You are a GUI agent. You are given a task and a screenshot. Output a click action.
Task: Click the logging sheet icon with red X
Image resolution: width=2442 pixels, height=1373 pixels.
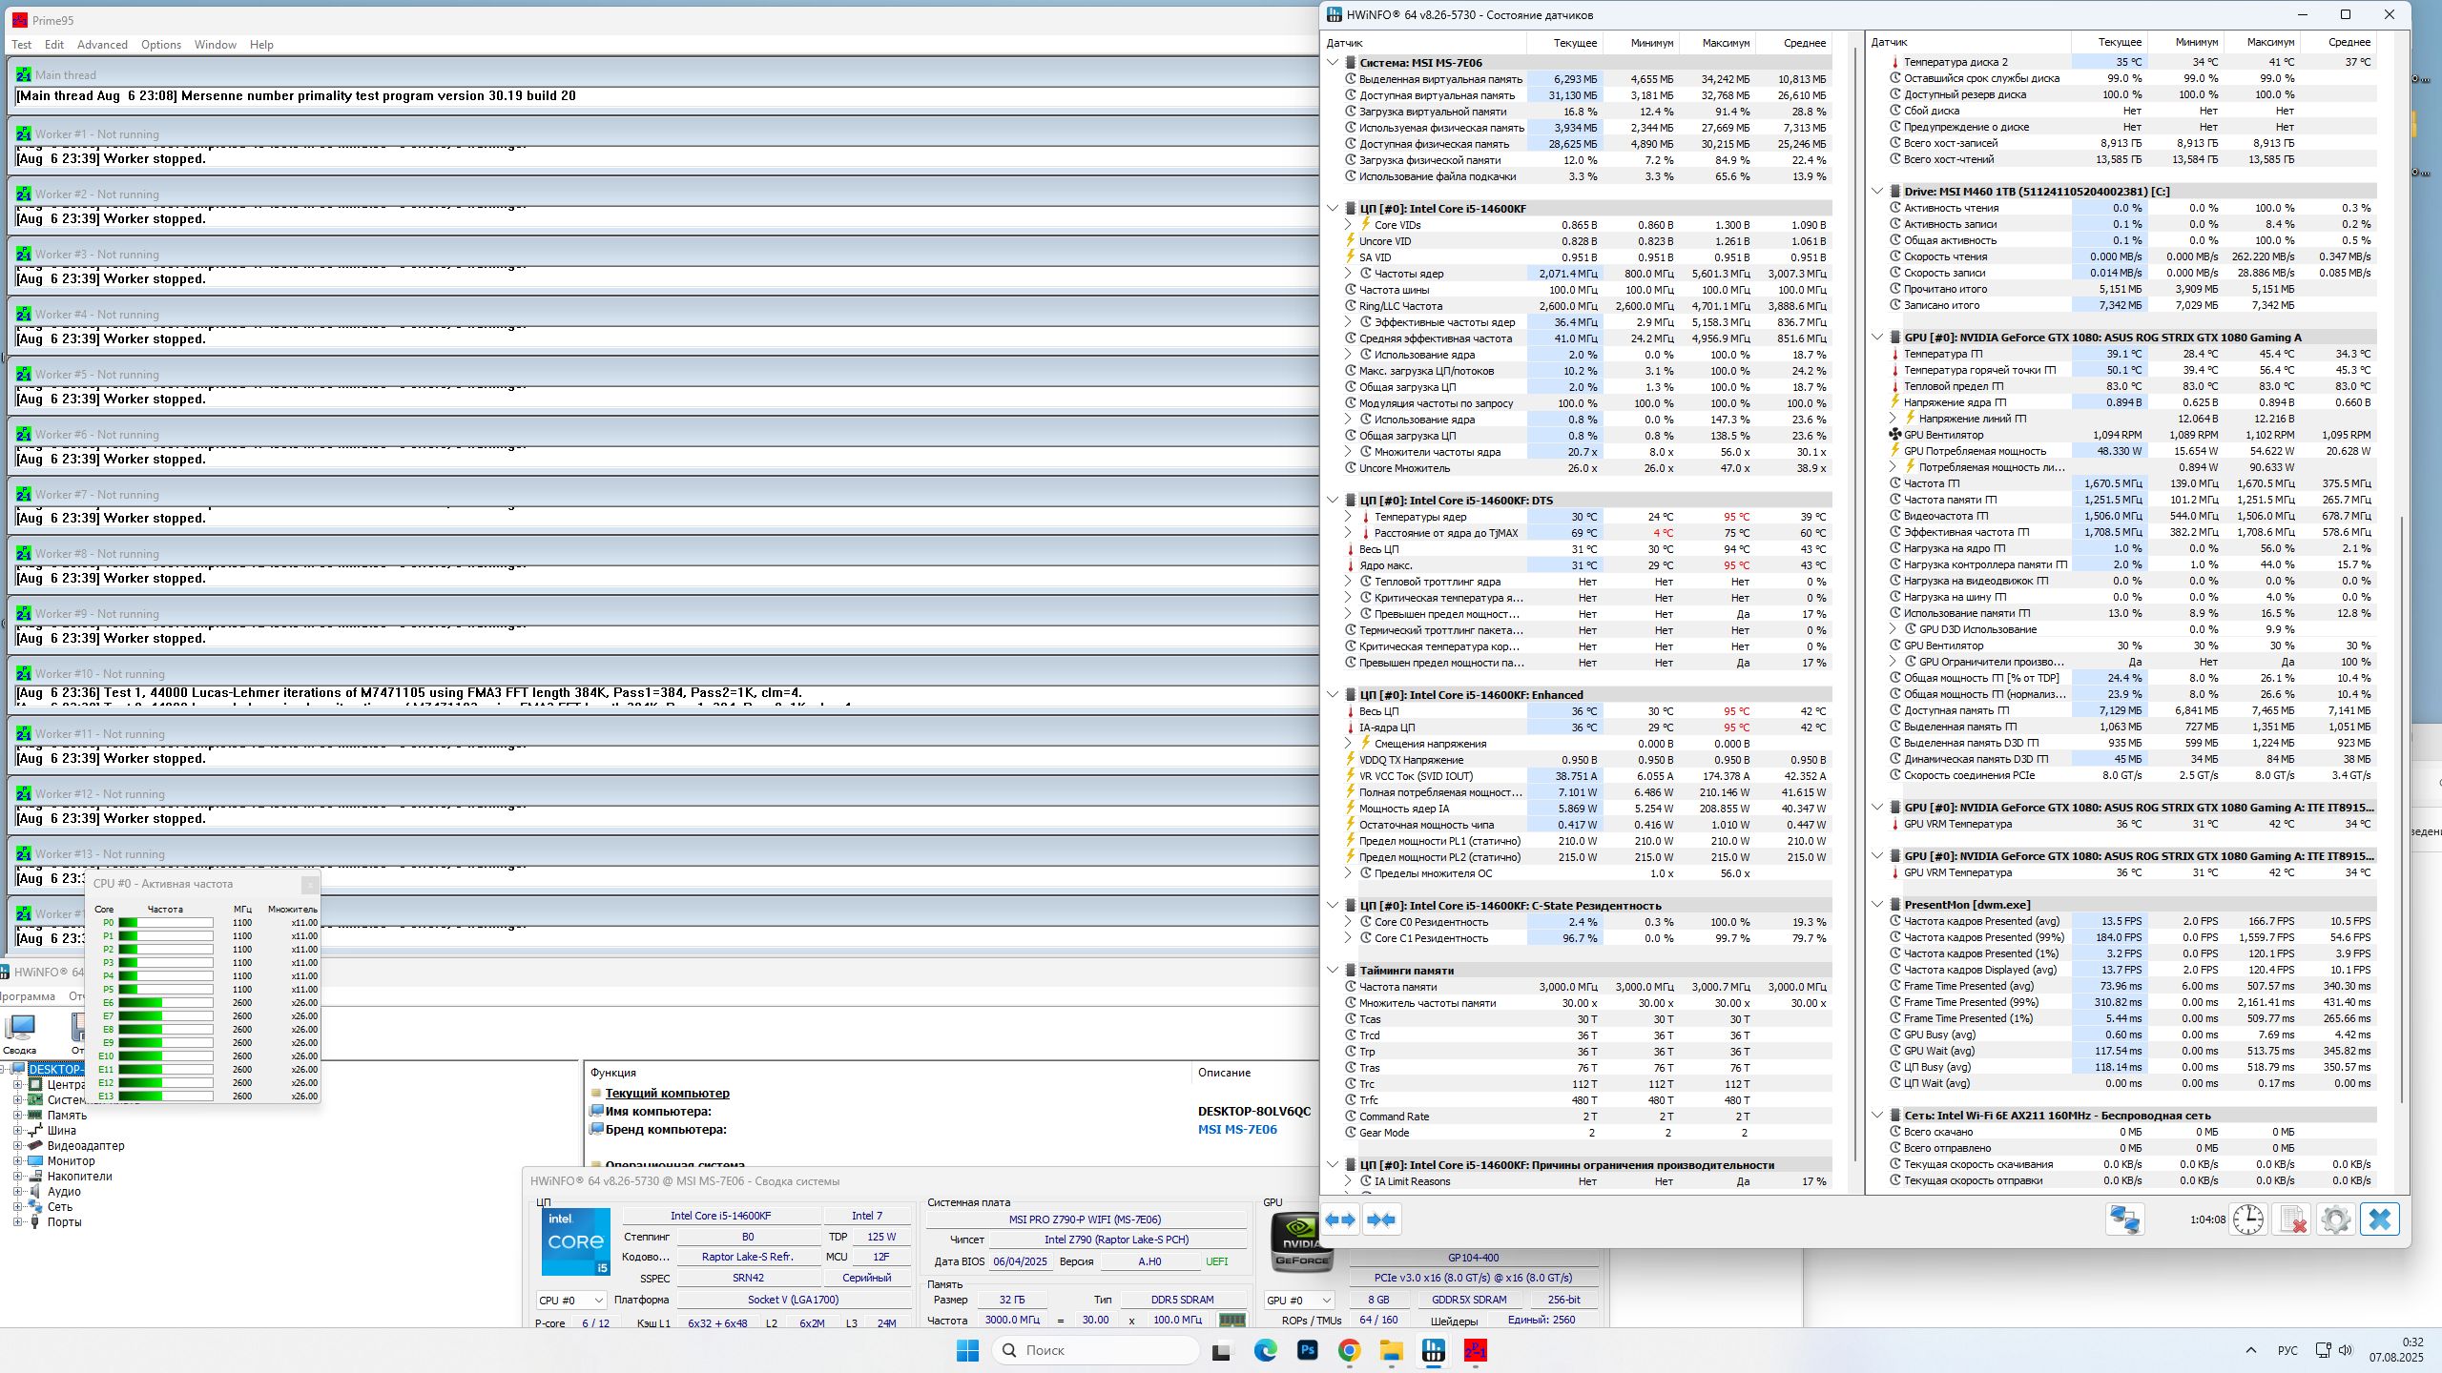pos(2291,1219)
